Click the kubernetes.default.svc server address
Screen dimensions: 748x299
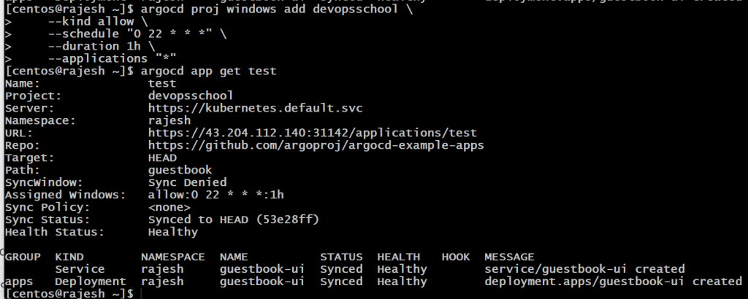(255, 108)
